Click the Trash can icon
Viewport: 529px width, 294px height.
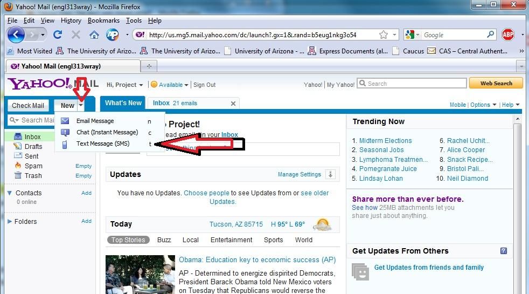click(18, 175)
